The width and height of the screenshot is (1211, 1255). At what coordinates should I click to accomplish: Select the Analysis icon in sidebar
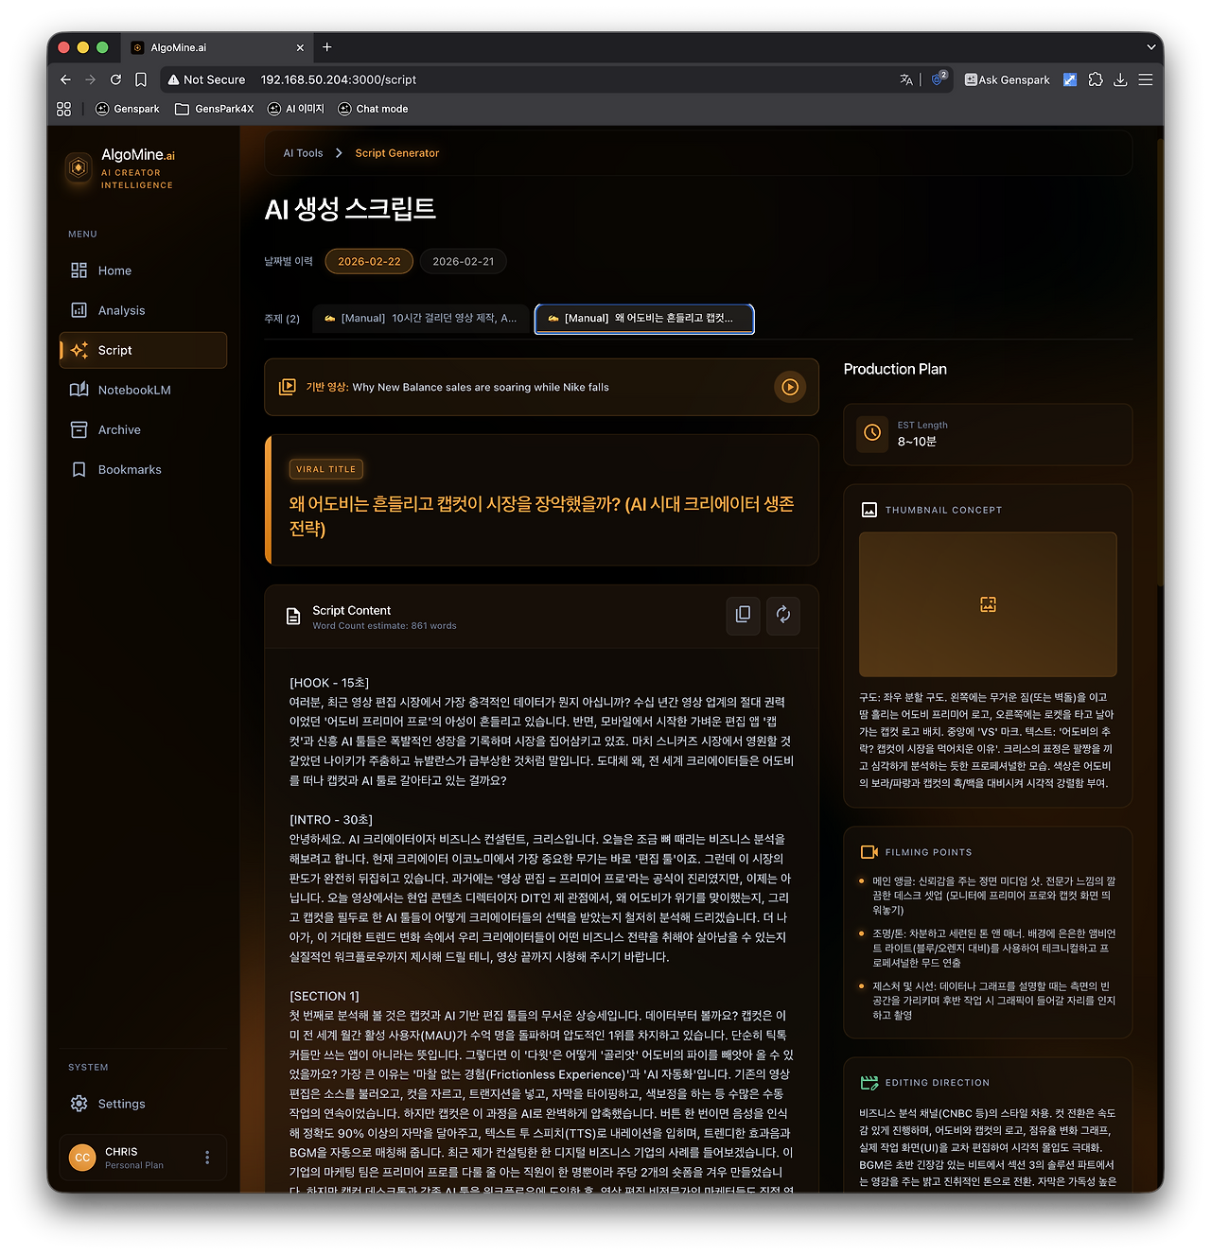(x=119, y=309)
